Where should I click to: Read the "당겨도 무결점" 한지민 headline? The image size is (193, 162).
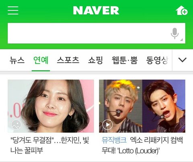[x=50, y=146]
